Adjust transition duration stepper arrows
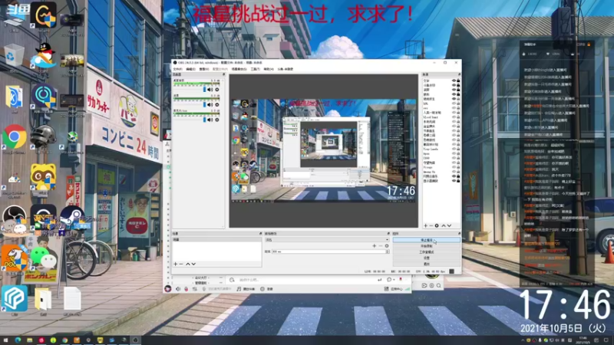 pos(388,251)
